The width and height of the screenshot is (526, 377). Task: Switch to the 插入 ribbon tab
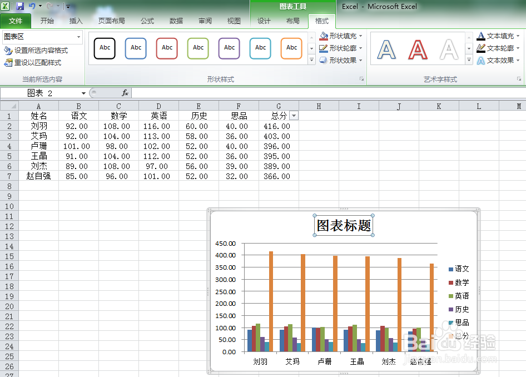76,21
